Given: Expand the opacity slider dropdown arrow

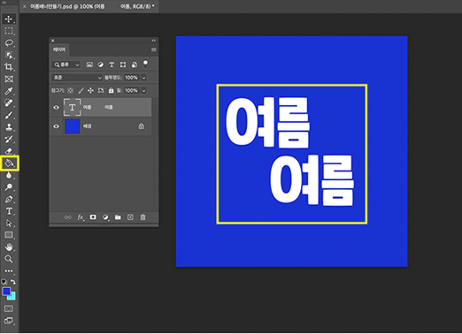Looking at the screenshot, I should [x=144, y=78].
